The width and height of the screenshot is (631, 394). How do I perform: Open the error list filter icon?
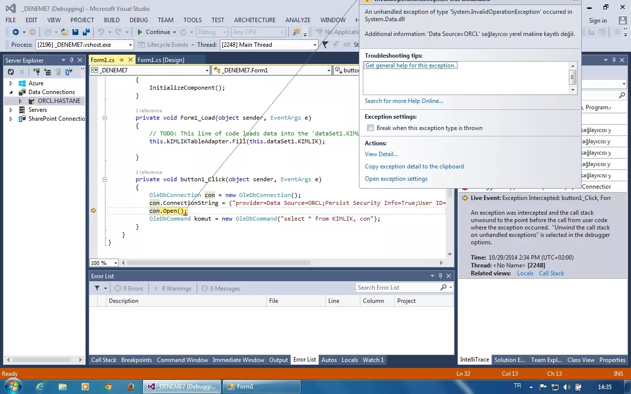(97, 288)
